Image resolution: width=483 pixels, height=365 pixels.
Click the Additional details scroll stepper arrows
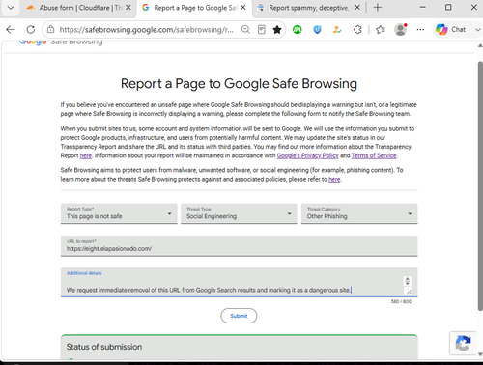pyautogui.click(x=408, y=281)
